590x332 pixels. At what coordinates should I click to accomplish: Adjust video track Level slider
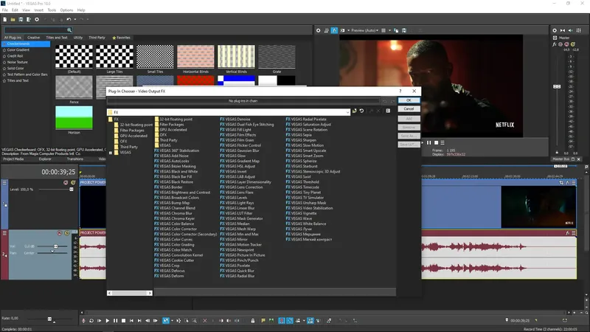[x=71, y=190]
